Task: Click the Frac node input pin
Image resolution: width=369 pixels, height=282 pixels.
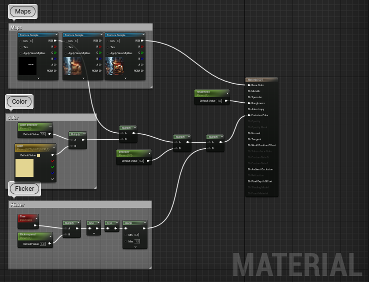Action: (x=108, y=228)
